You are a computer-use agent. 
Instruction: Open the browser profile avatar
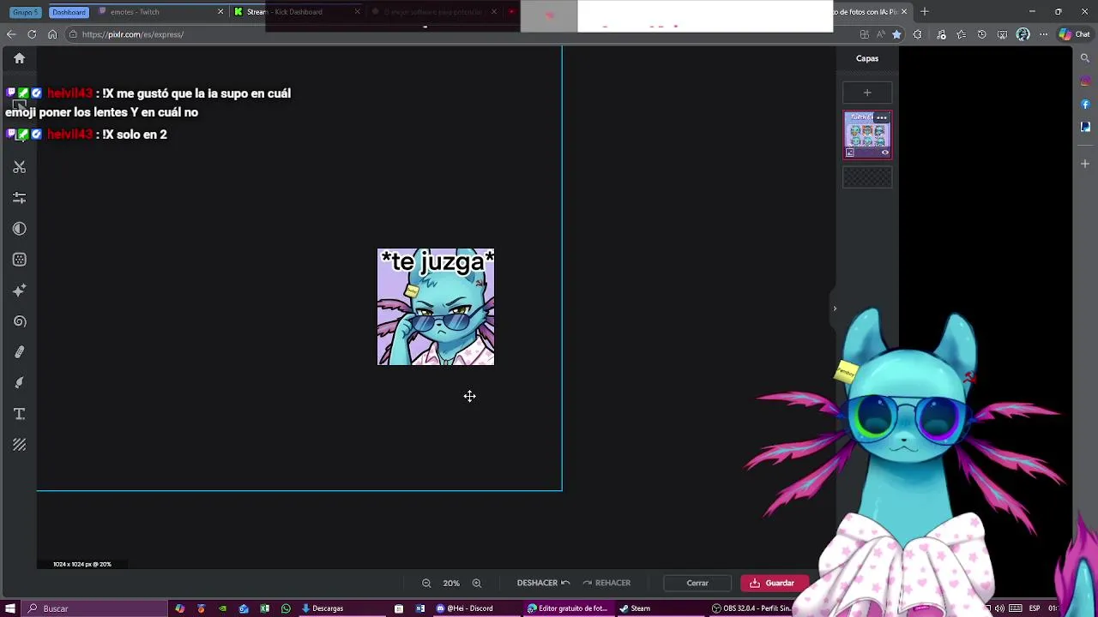point(1023,34)
